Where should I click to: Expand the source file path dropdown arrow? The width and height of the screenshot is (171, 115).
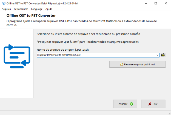click(x=157, y=55)
